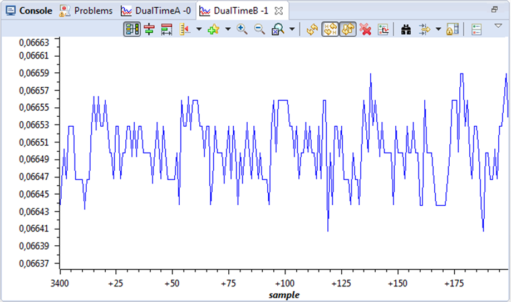Click the red X reset graph icon
Viewport: 511px width, 302px height.
point(365,29)
